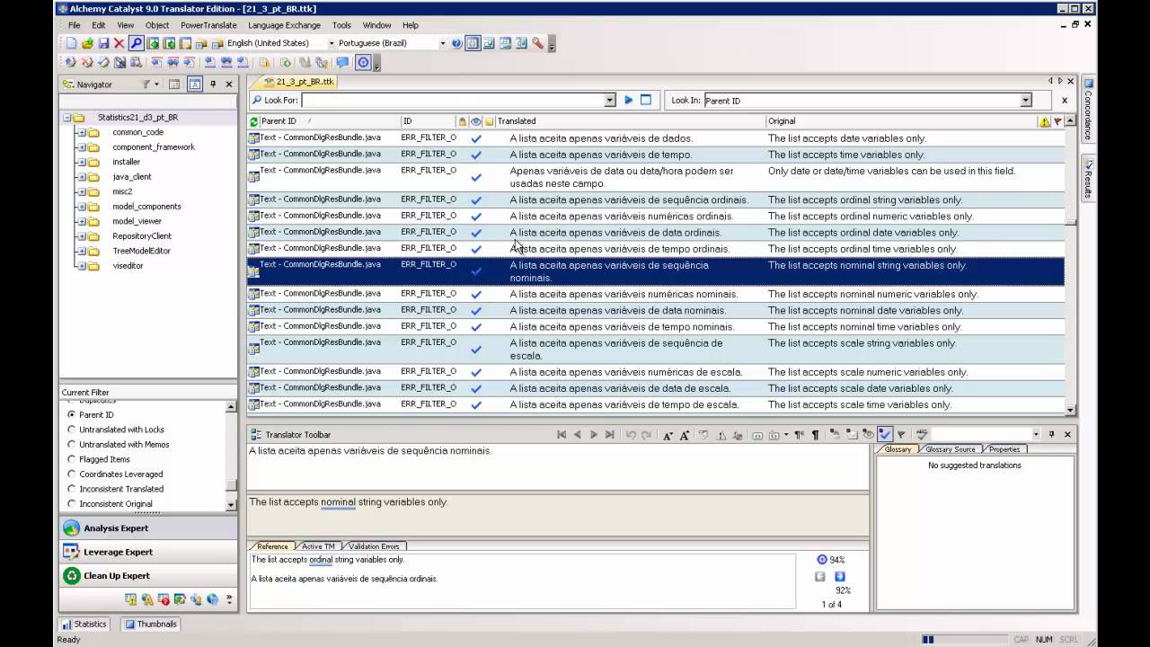The image size is (1150, 647).
Task: Open the Statistics tab at bottom
Action: 84,624
